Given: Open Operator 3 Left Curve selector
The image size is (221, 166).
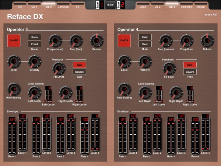Looking at the screenshot, I should pyautogui.click(x=48, y=94).
